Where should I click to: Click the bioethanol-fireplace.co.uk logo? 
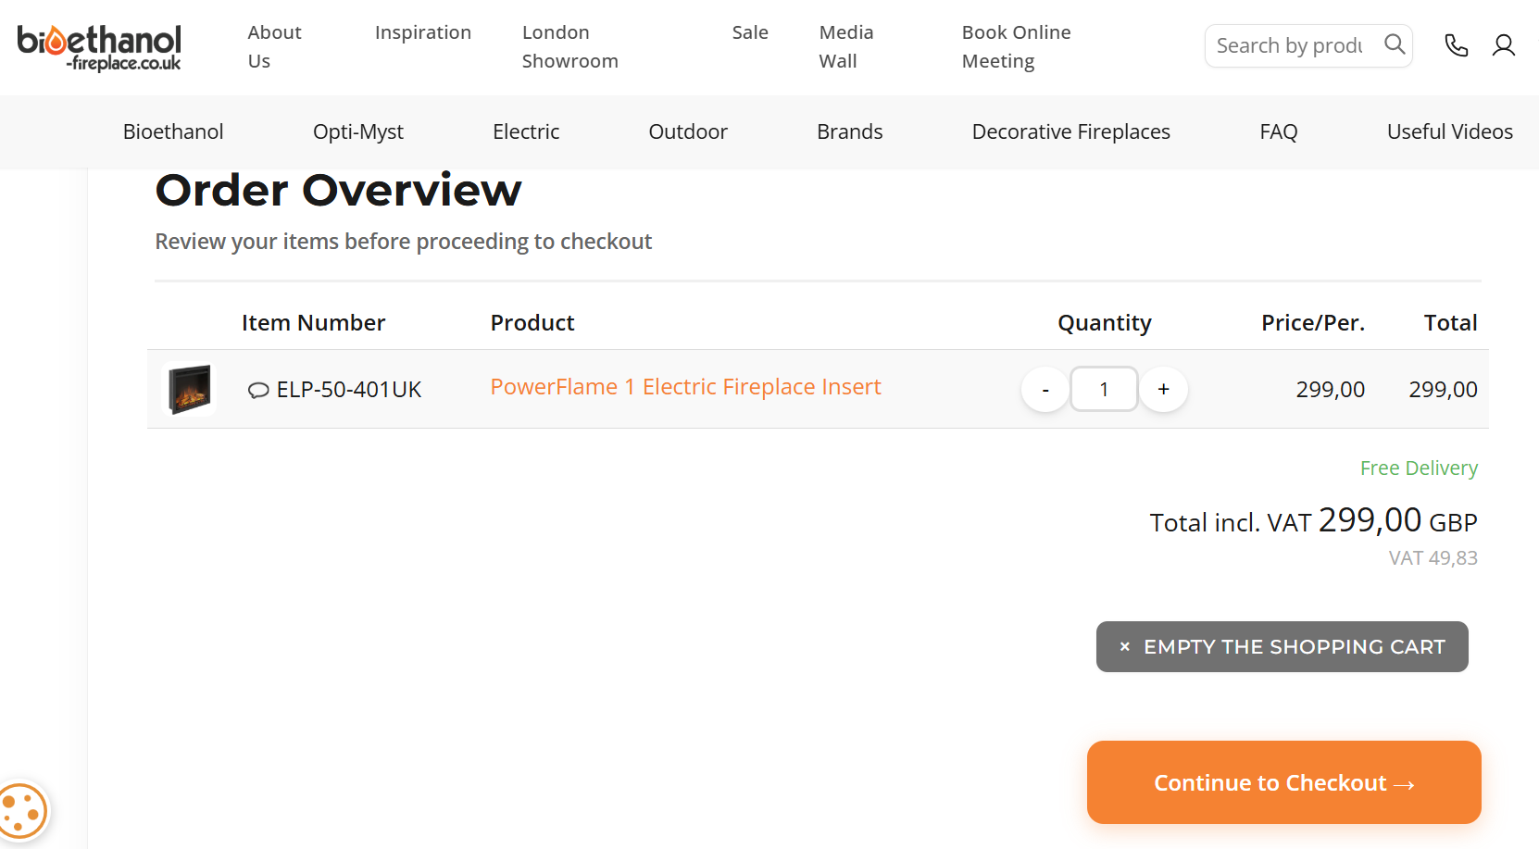[99, 47]
